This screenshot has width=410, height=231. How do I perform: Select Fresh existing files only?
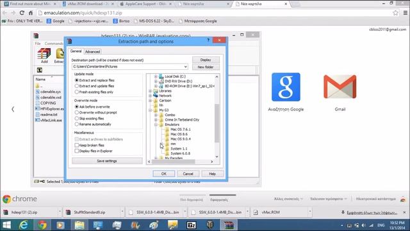coord(77,92)
